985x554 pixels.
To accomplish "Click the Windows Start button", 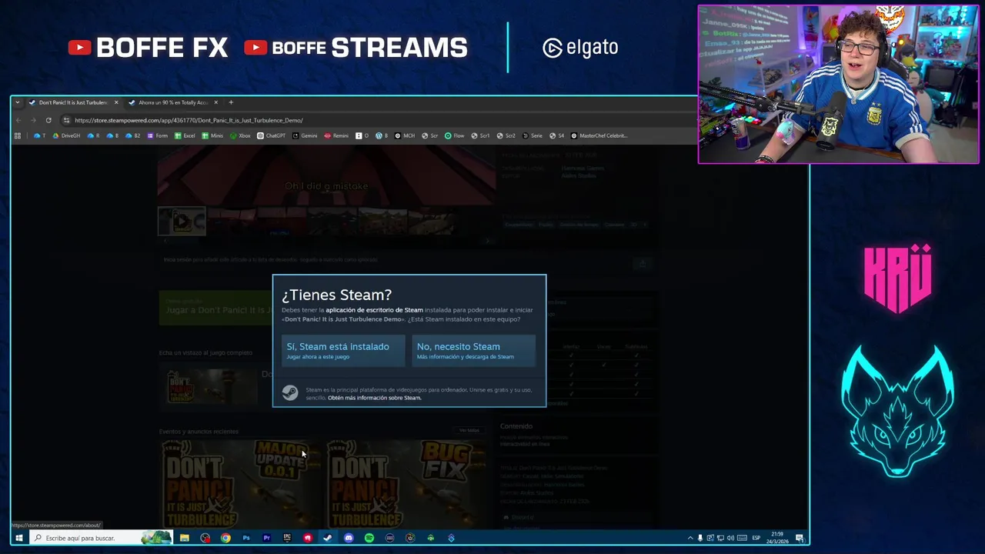I will click(x=18, y=538).
